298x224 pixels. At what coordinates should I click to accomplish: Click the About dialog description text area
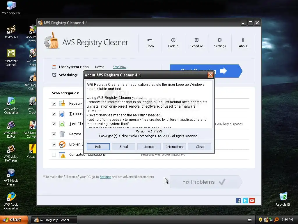click(149, 104)
